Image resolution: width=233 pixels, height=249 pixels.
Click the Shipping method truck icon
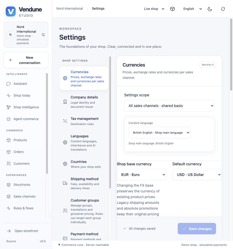click(65, 183)
